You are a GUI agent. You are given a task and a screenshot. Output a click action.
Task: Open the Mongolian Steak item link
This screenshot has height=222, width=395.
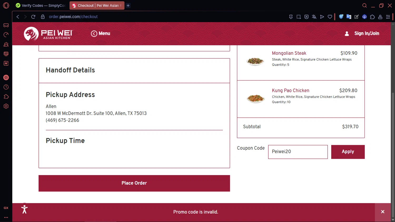coord(289,53)
